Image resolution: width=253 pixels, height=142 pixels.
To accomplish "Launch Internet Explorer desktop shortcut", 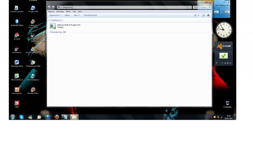I will pos(33,77).
